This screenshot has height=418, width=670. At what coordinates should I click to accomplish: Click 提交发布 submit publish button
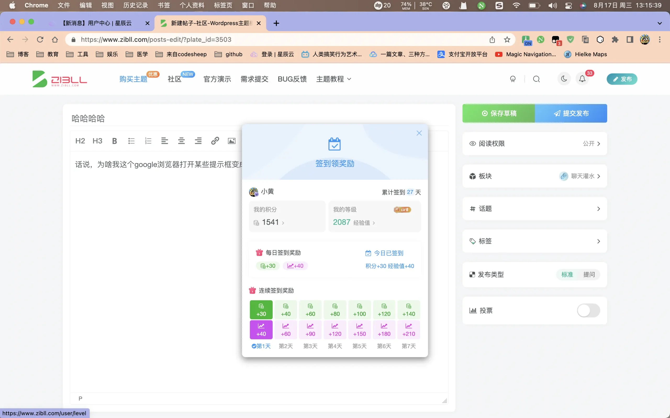tap(571, 113)
